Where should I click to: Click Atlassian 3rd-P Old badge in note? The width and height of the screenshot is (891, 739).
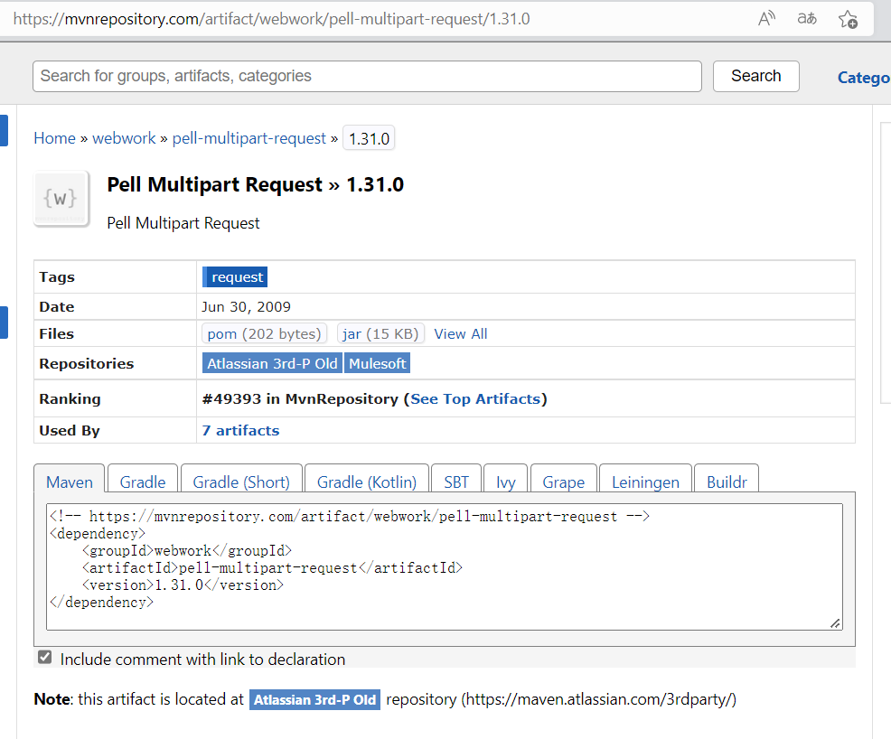314,700
